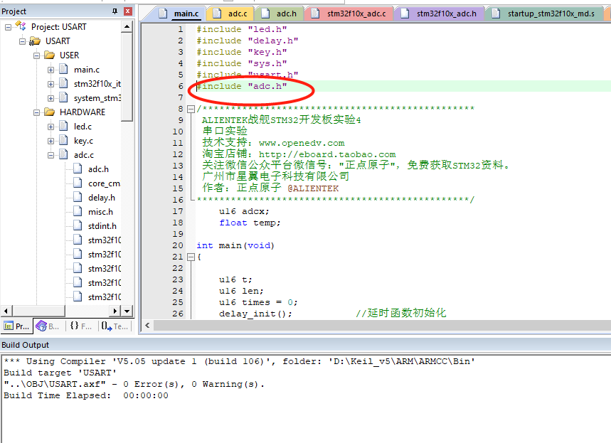Viewport: 611px width, 443px height.
Task: Click inside the Build Output text area
Action: pos(285,398)
